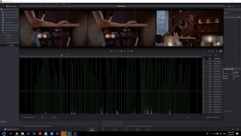Select the Outputs folder in the tree
Viewport: 241px width, 136px height.
[x=12, y=45]
